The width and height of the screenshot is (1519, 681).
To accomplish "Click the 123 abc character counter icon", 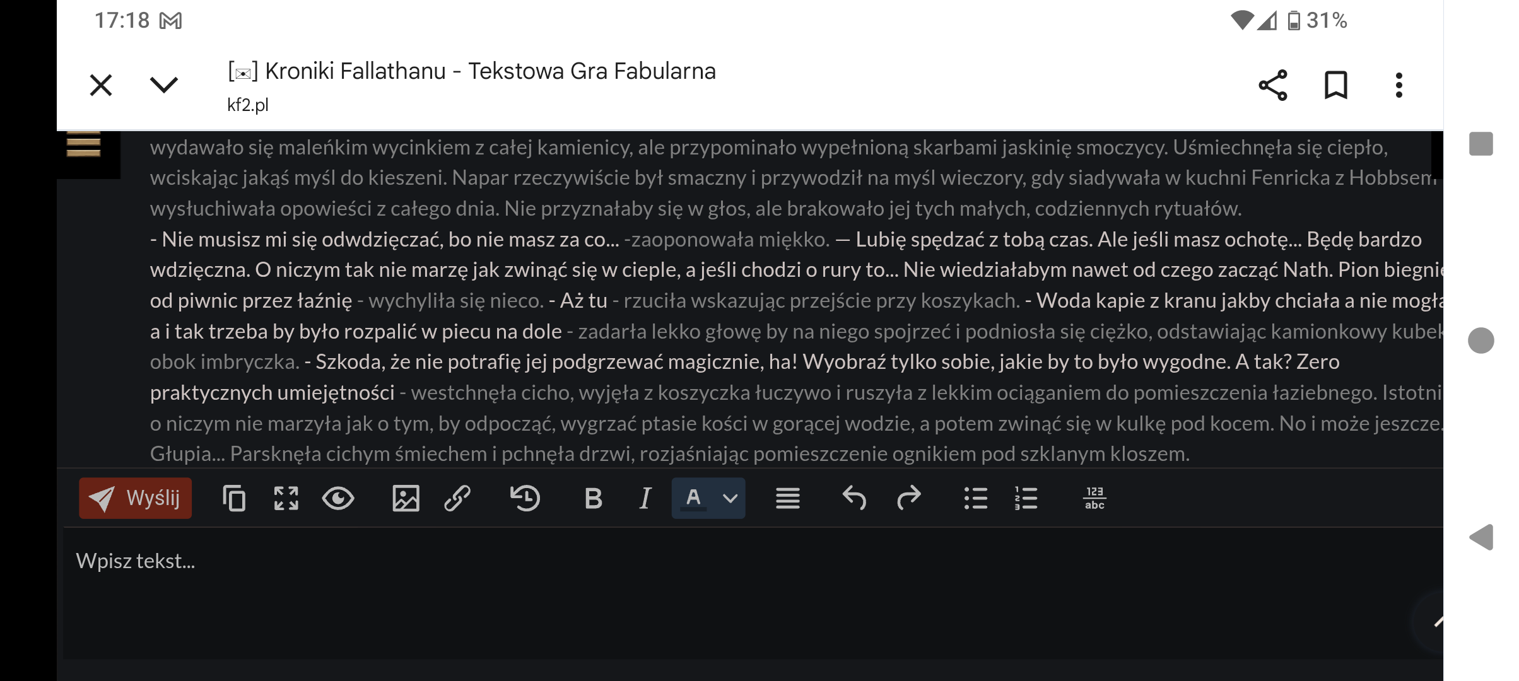I will (1094, 498).
